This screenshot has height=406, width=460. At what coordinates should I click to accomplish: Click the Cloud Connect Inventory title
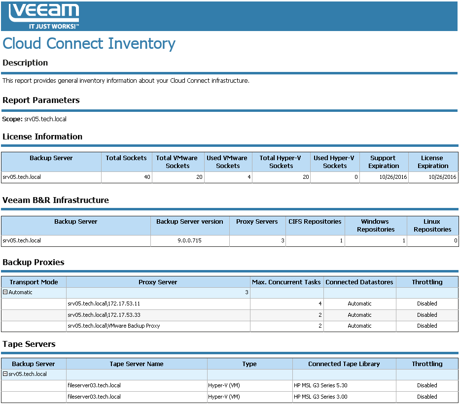coord(89,44)
